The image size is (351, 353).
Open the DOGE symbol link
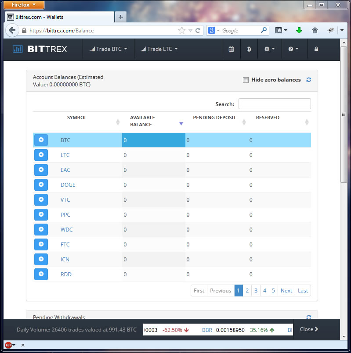[x=68, y=185]
